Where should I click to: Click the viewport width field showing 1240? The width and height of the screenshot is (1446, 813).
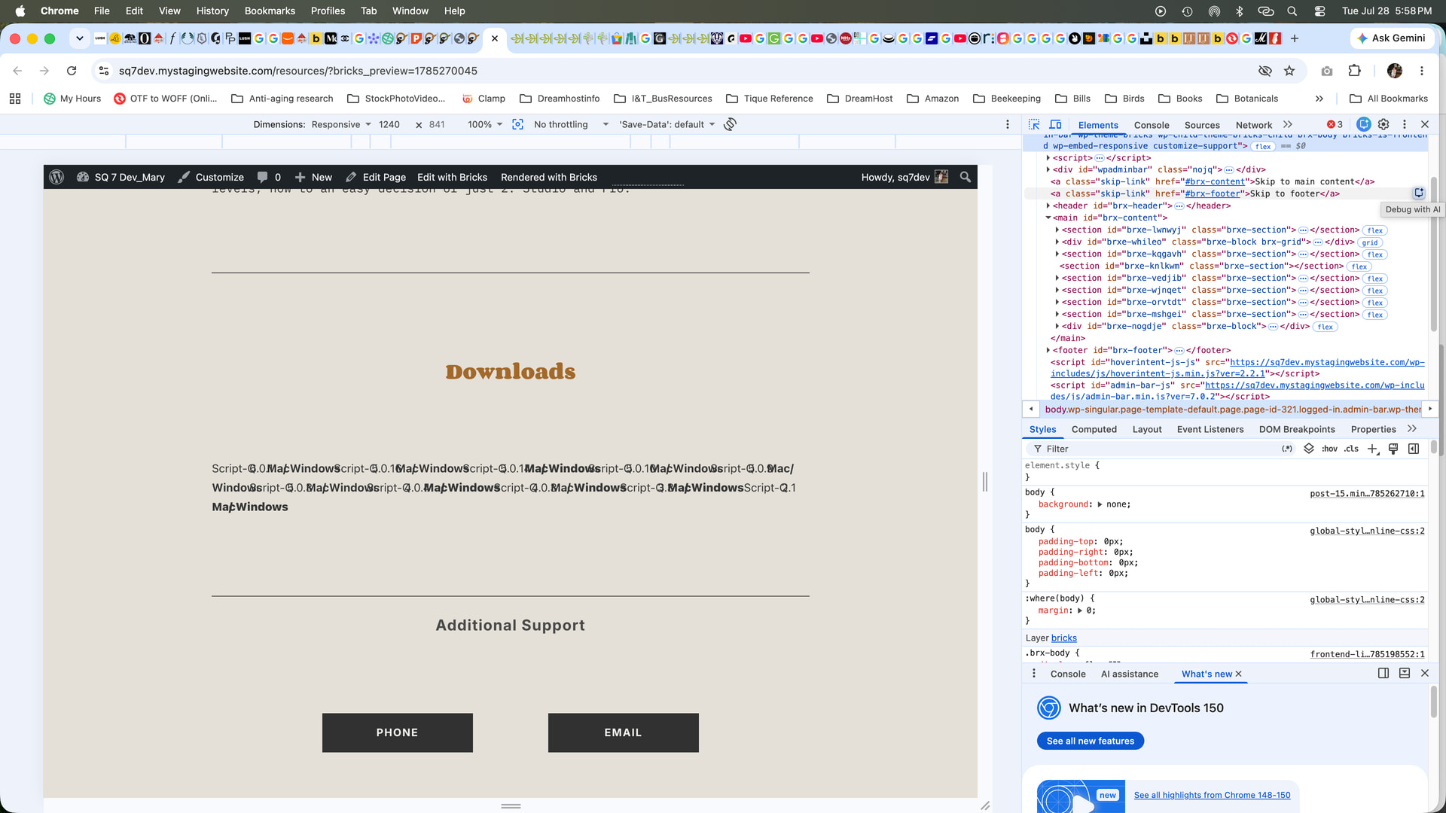coord(389,124)
